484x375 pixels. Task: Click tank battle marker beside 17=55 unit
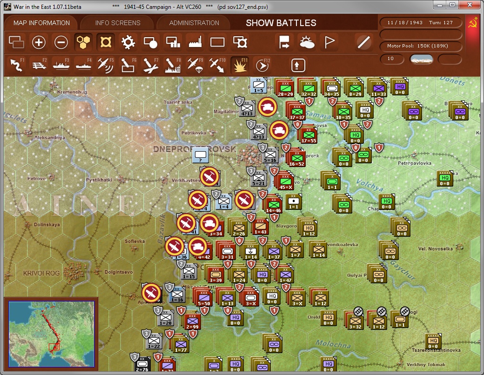[x=279, y=130]
